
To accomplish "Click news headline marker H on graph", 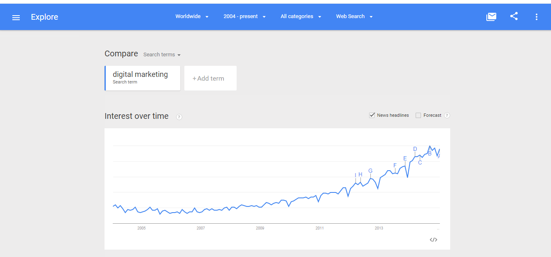I will click(360, 174).
